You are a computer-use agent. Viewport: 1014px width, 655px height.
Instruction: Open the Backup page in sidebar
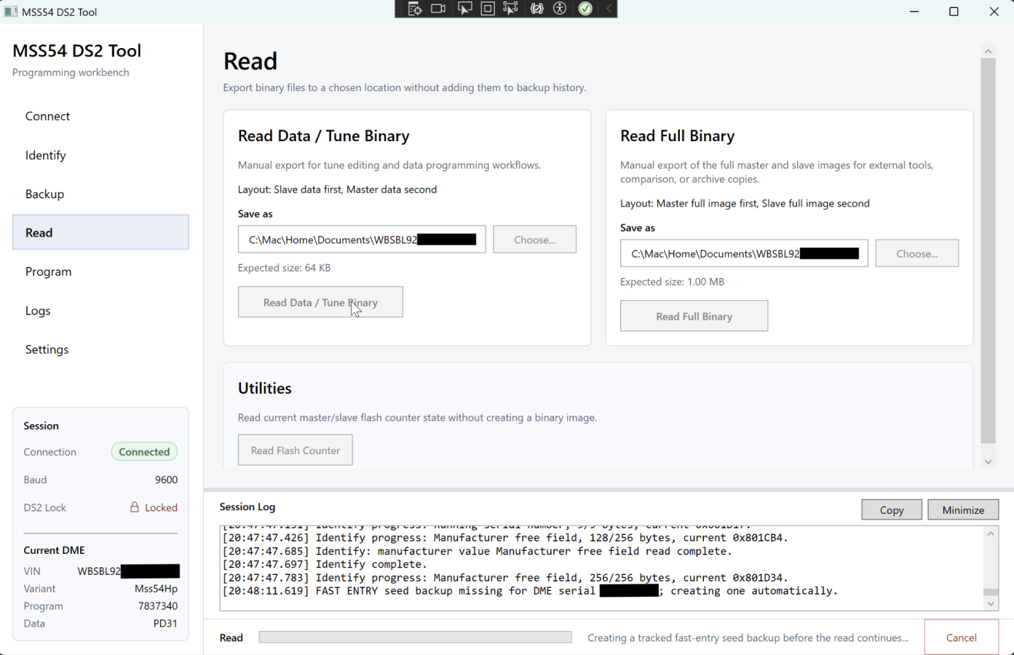pos(44,194)
